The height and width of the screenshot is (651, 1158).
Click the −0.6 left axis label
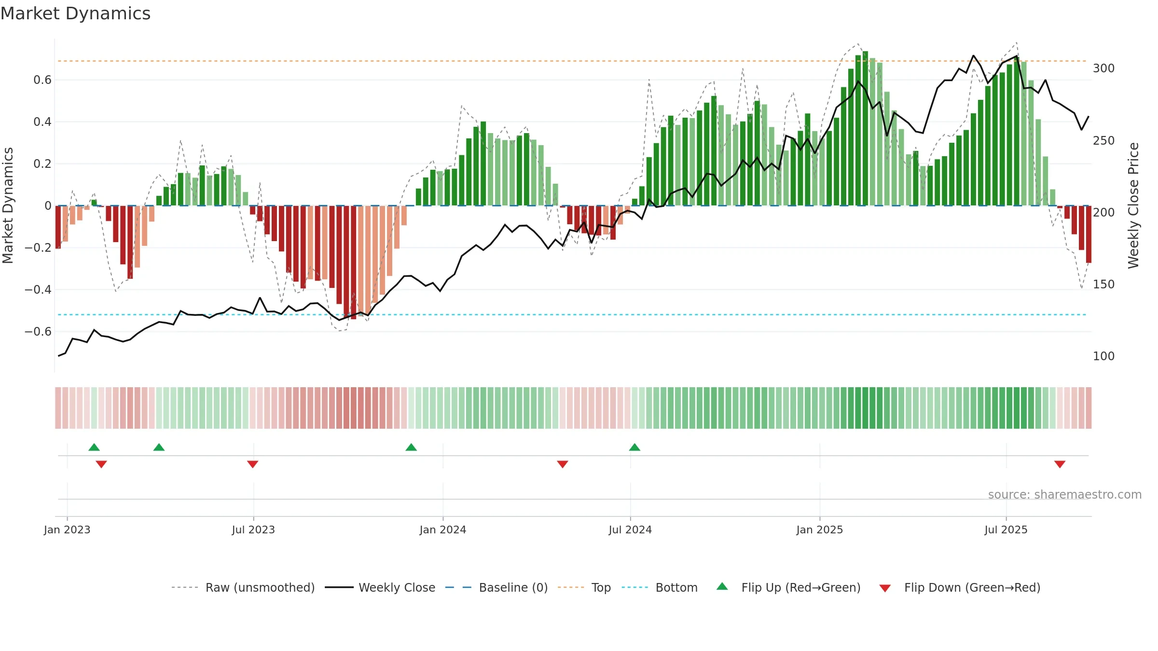click(x=38, y=332)
